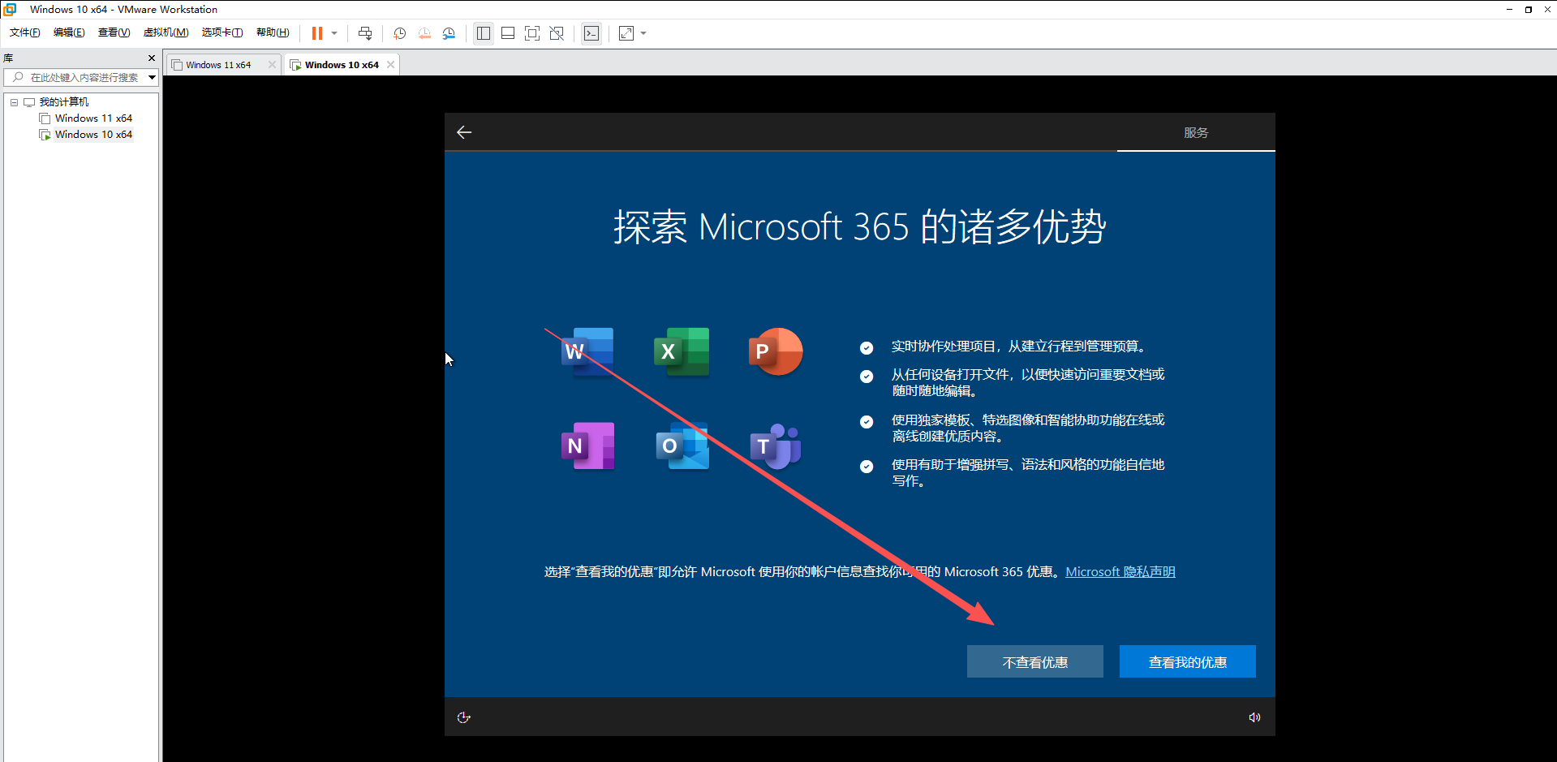Viewport: 1557px width, 762px height.
Task: Open the ease of access icon at bottom-left
Action: coord(464,717)
